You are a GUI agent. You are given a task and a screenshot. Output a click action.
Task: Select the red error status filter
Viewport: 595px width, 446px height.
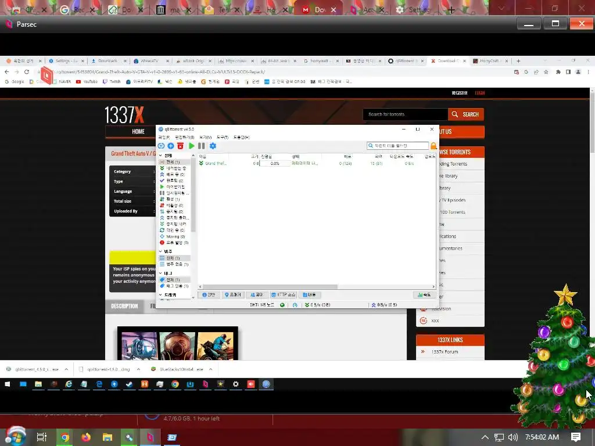[174, 243]
